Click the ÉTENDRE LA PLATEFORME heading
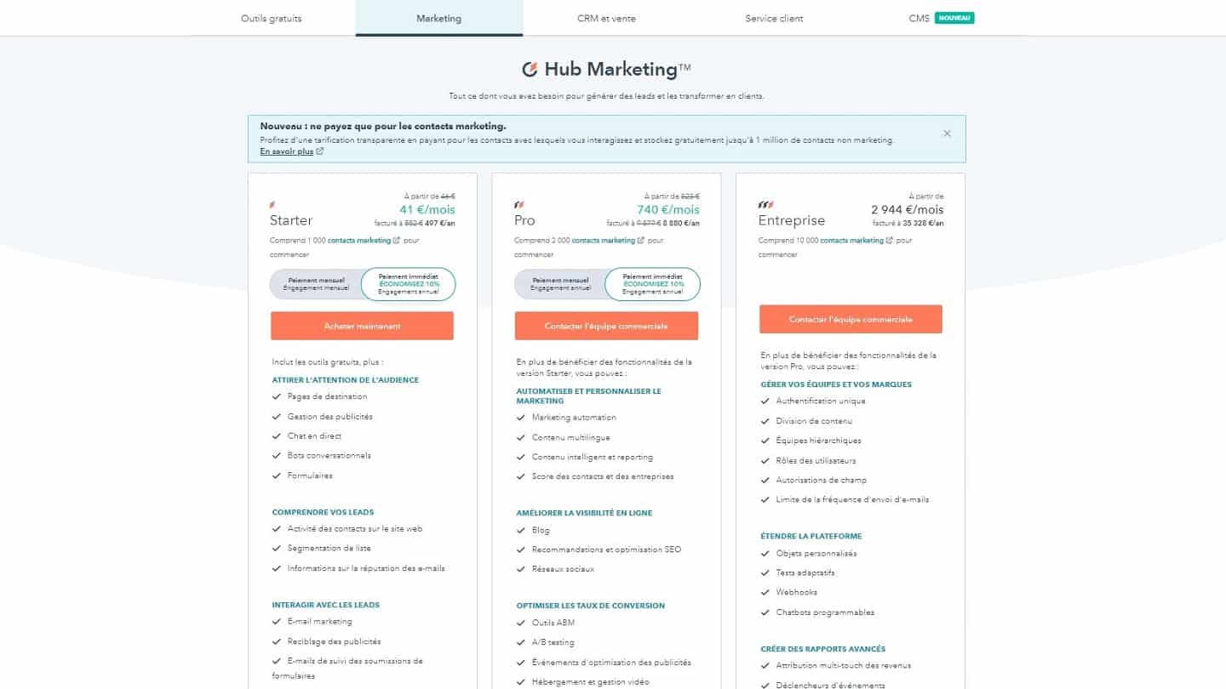The image size is (1226, 689). (x=811, y=536)
